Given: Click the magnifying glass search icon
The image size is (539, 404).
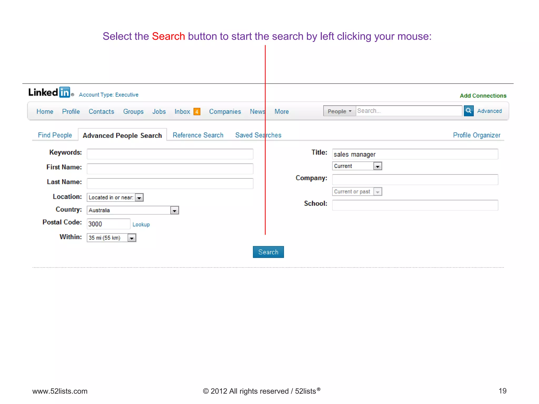Looking at the screenshot, I should 468,111.
